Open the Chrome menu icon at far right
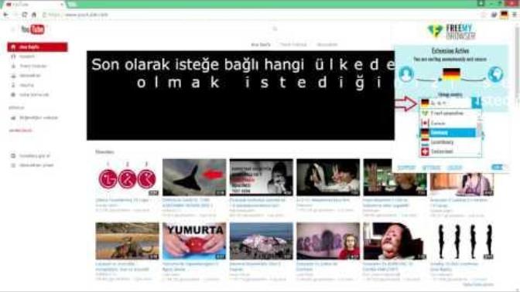 click(x=515, y=15)
